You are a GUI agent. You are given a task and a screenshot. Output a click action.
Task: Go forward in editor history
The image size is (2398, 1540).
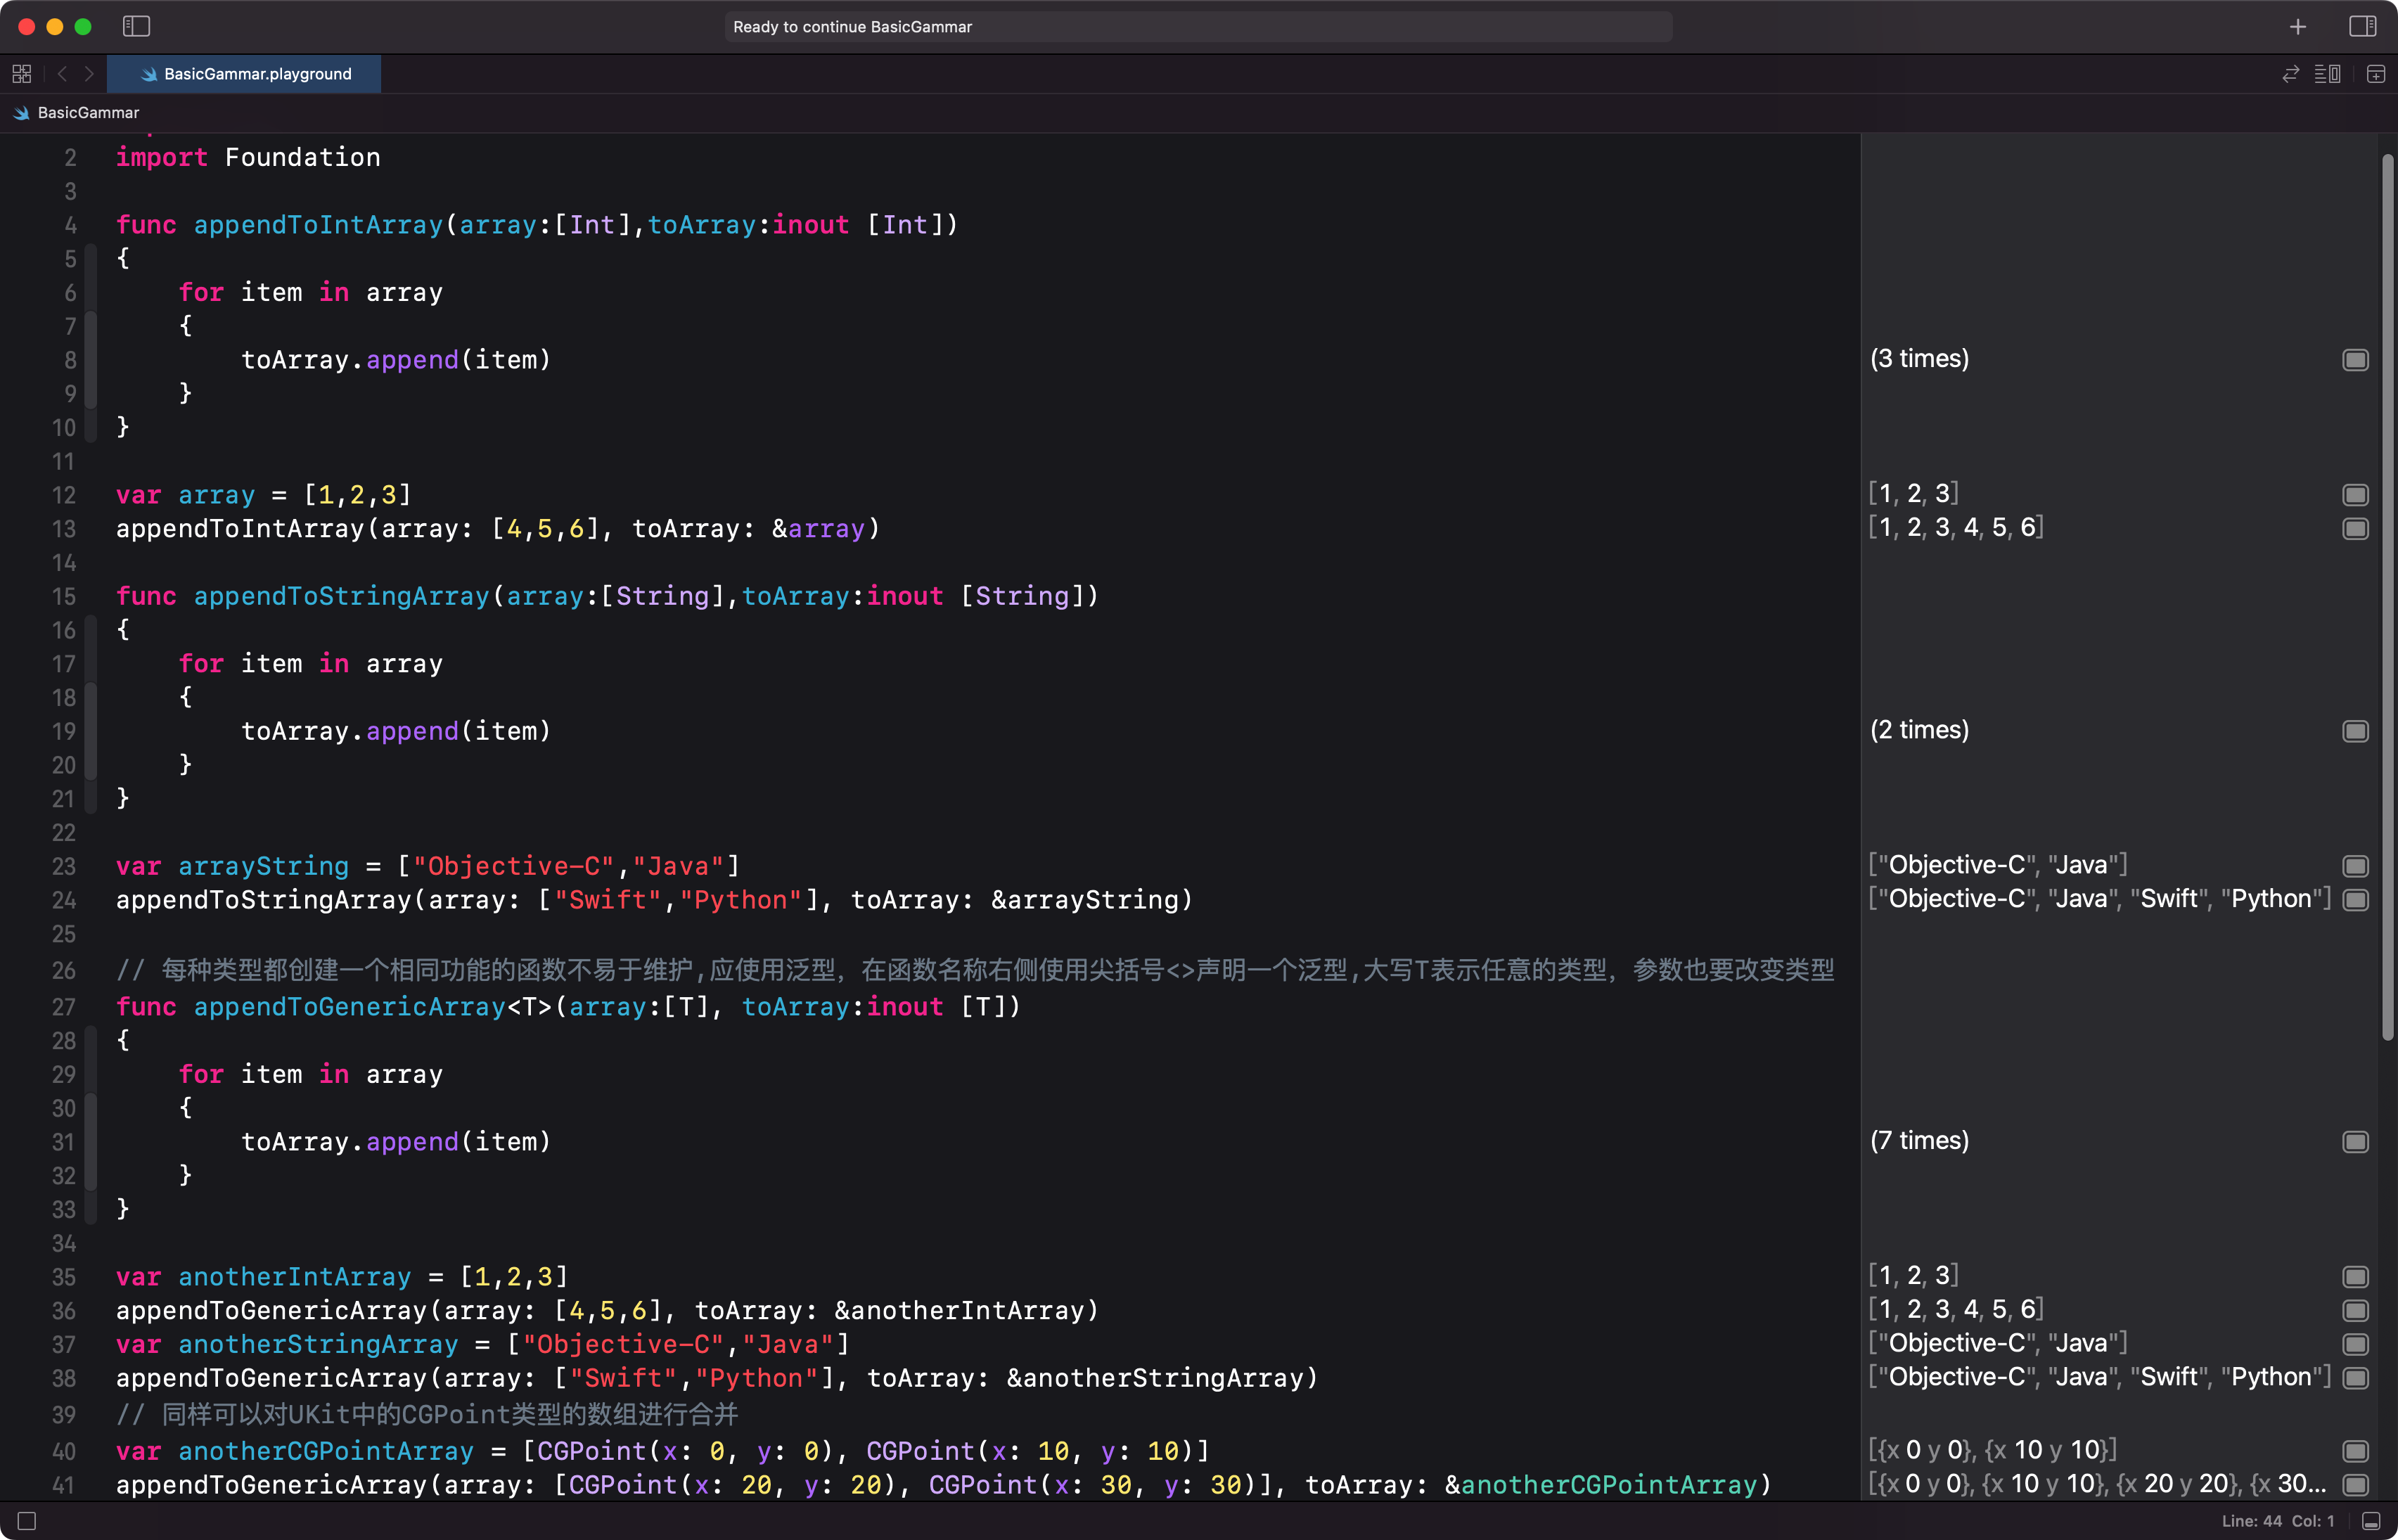[x=89, y=74]
